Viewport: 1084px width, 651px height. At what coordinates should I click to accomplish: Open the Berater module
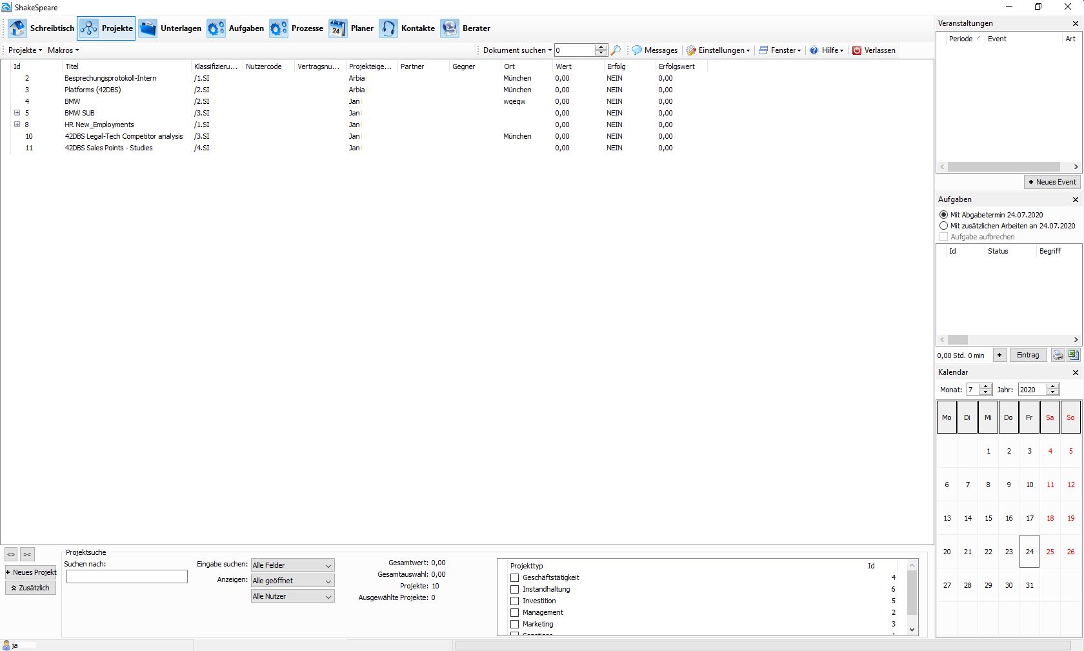[x=466, y=28]
